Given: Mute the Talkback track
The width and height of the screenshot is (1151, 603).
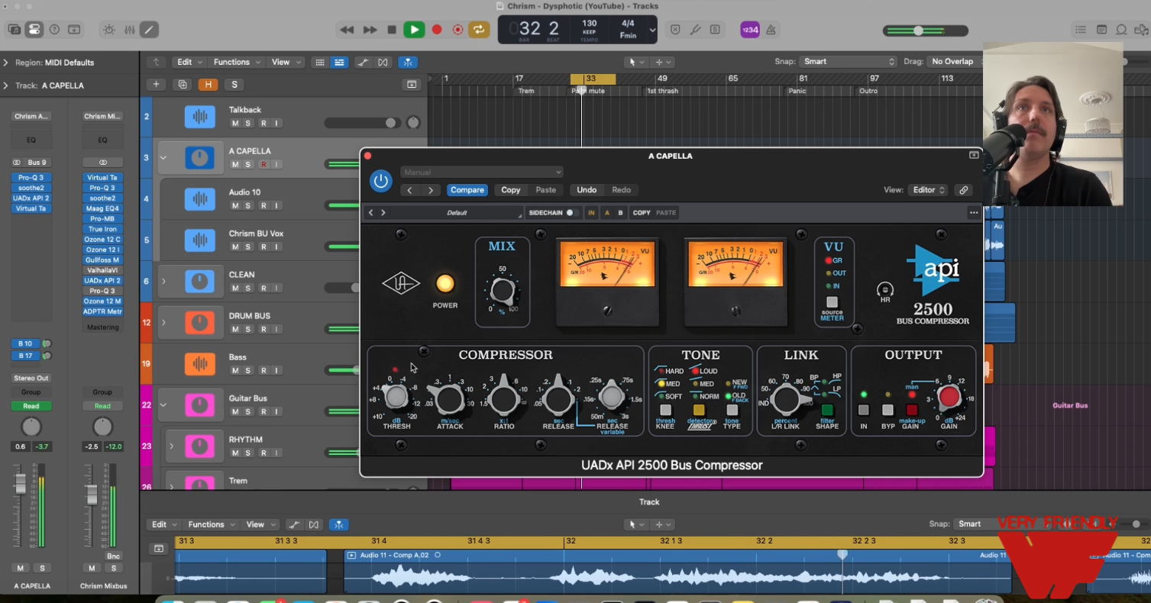Looking at the screenshot, I should click(x=235, y=123).
